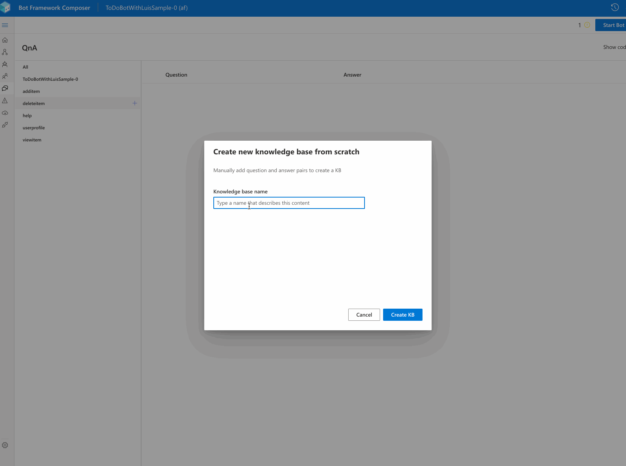
Task: Open User Input section icon
Action: tap(5, 76)
